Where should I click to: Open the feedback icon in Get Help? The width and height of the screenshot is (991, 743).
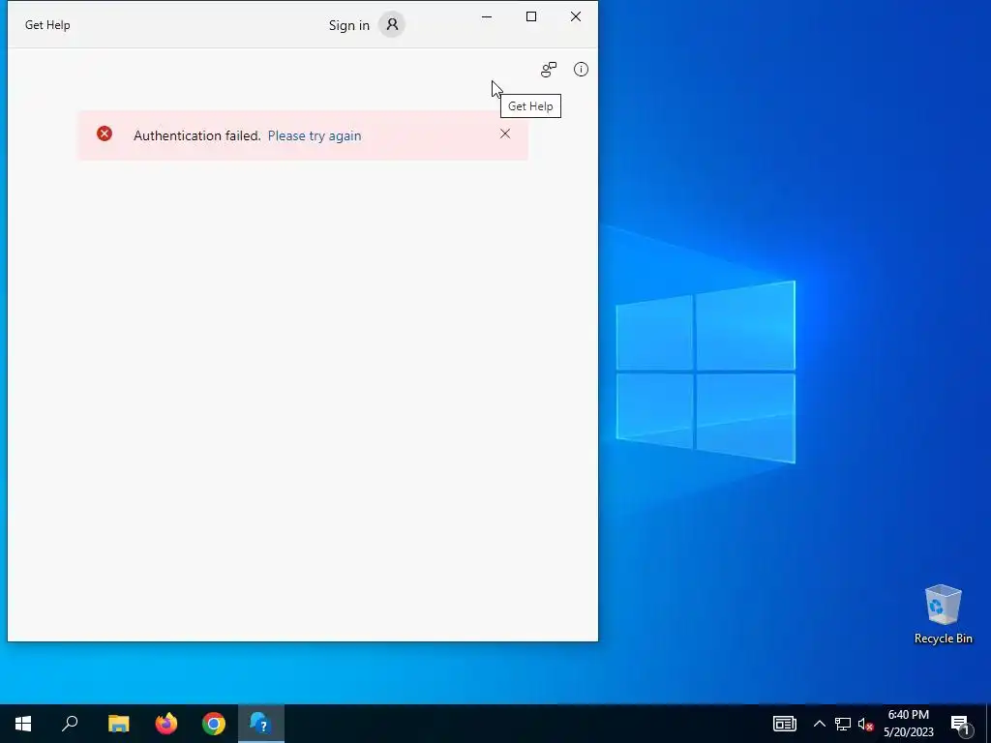tap(549, 70)
